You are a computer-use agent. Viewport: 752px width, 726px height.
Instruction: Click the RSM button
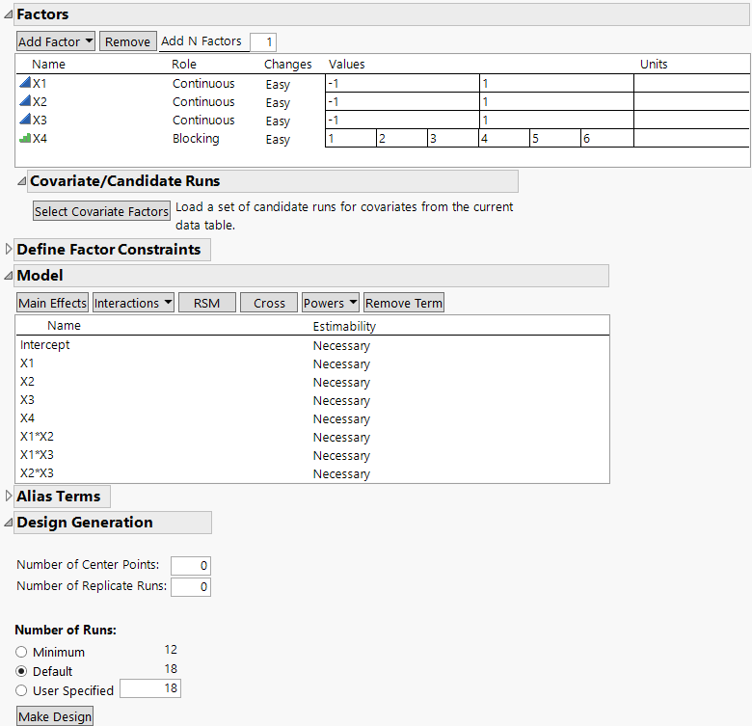(x=206, y=303)
